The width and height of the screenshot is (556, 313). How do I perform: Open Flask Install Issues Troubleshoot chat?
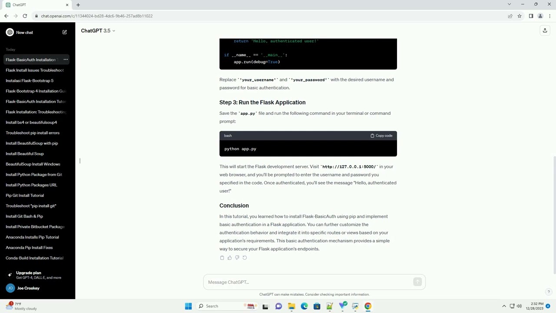[x=35, y=70]
